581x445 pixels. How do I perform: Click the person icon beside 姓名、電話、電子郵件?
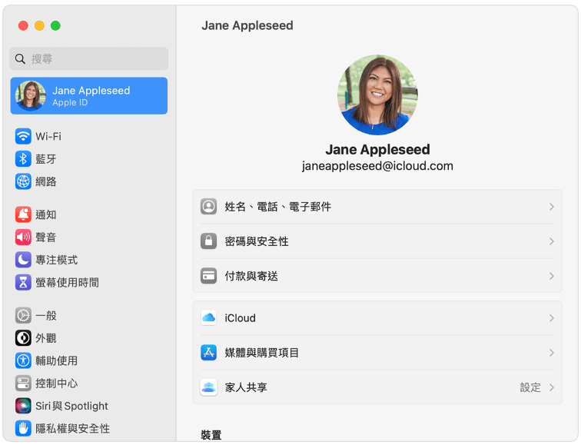tap(208, 207)
